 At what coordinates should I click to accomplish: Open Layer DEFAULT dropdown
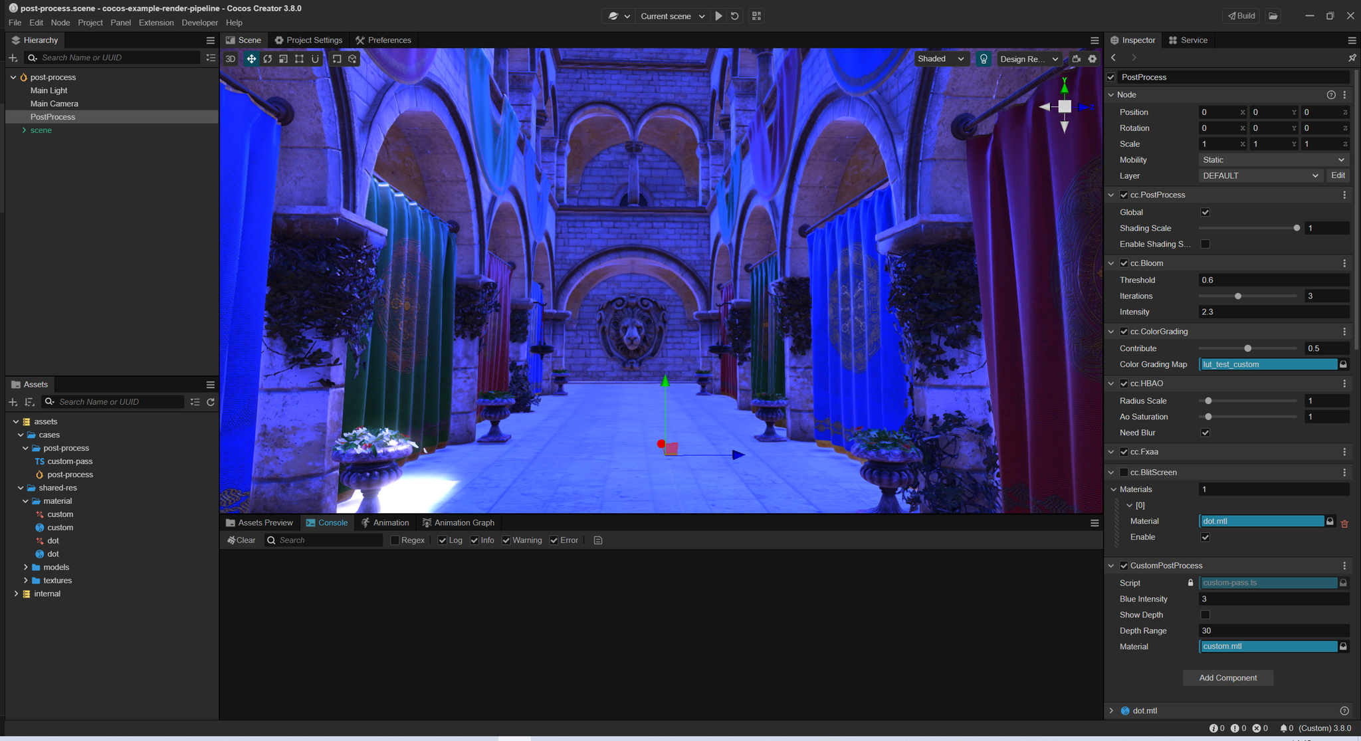tap(1261, 176)
